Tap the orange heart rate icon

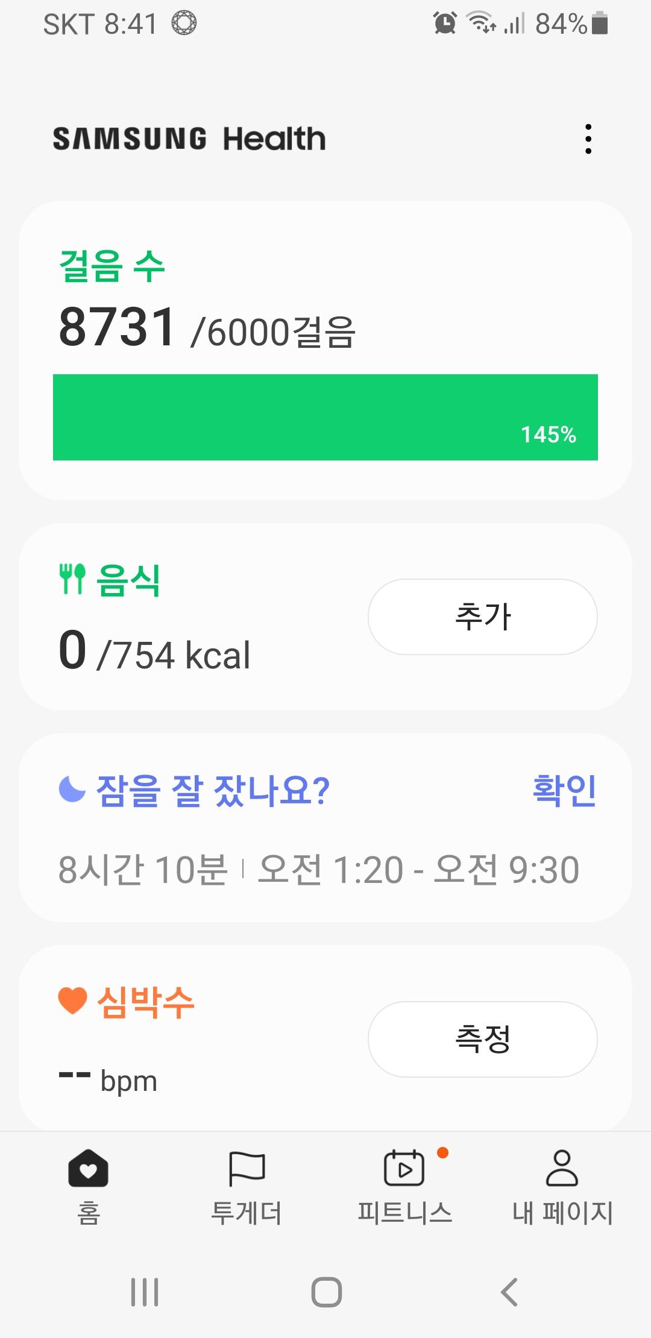pyautogui.click(x=72, y=1001)
